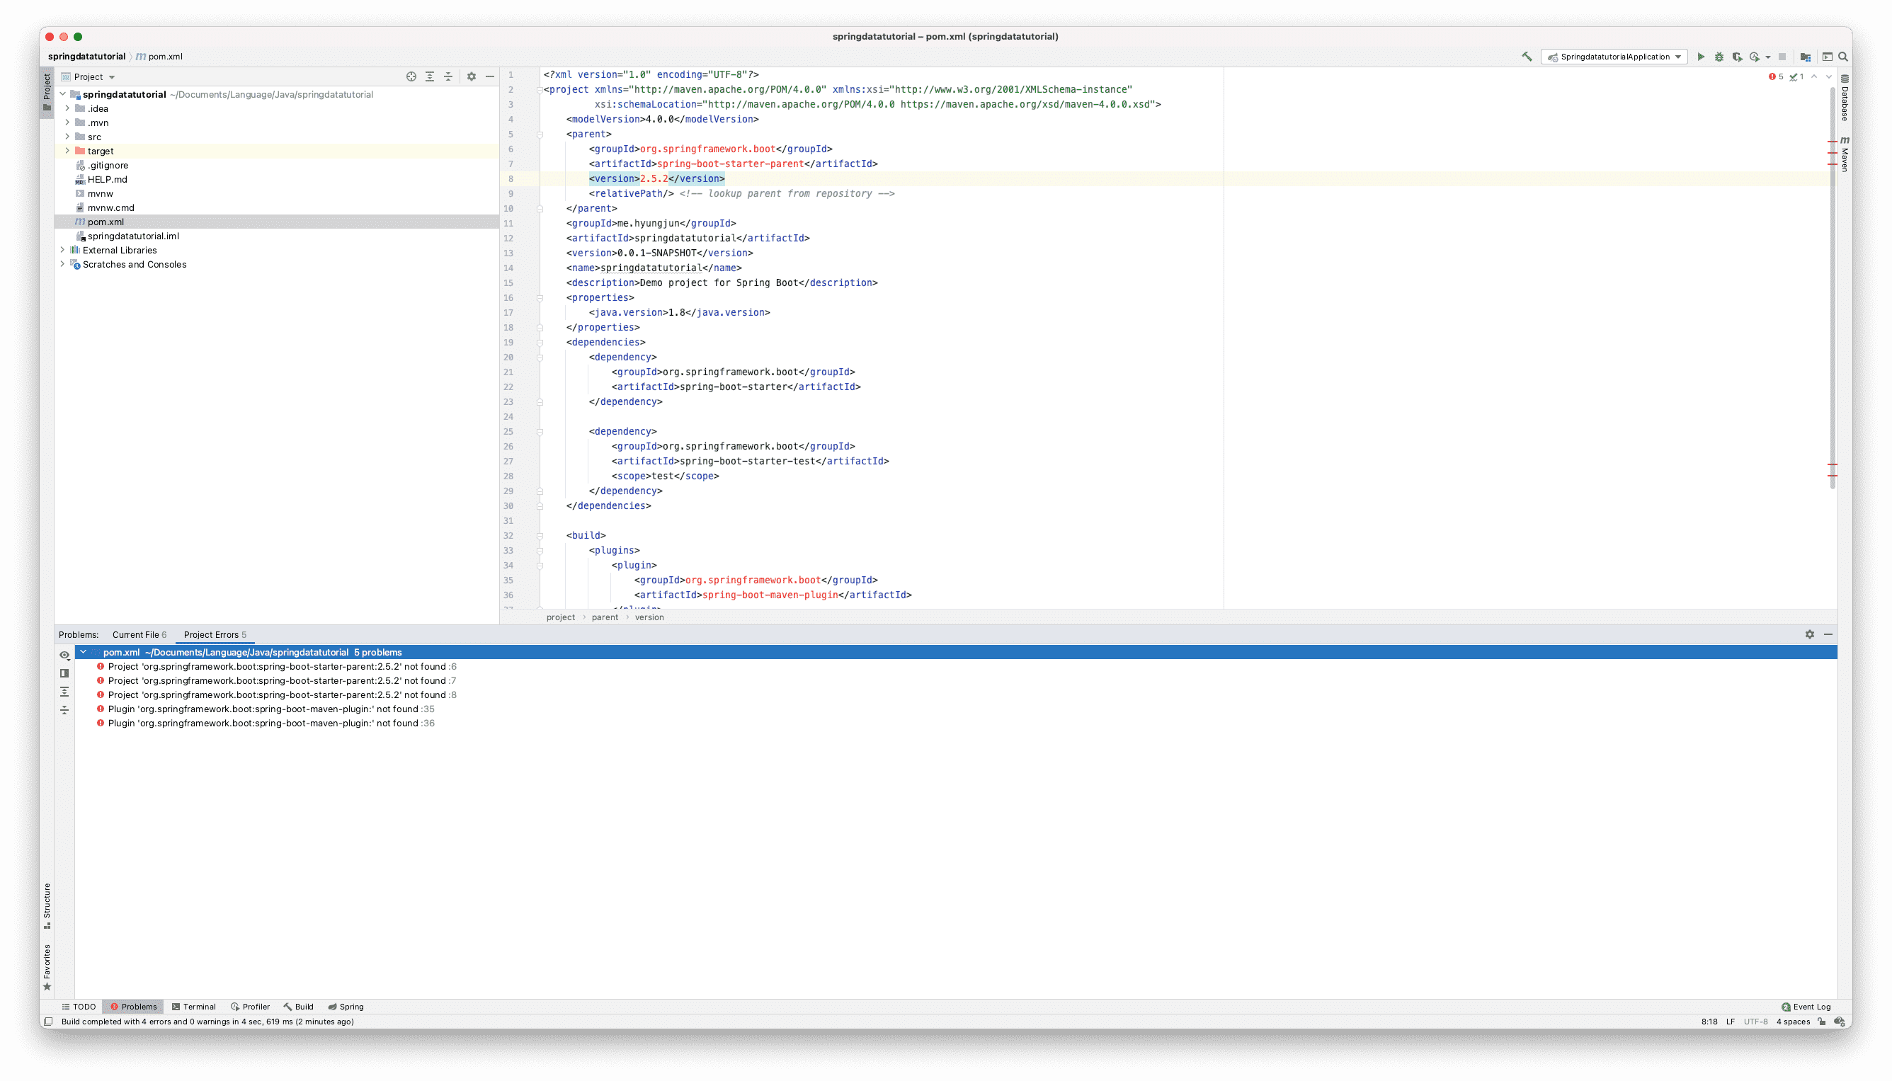The width and height of the screenshot is (1892, 1081).
Task: Toggle the preview eye icon in Problems
Action: tap(64, 656)
